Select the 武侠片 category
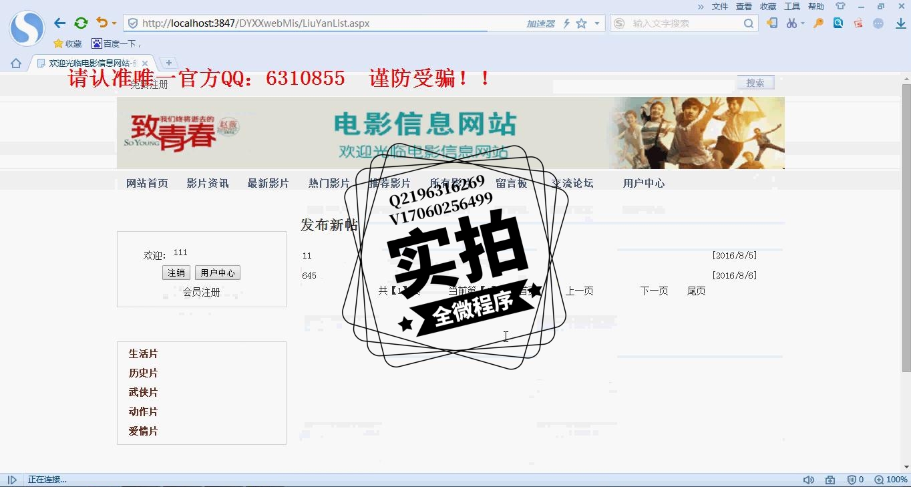The image size is (911, 487). click(x=144, y=393)
